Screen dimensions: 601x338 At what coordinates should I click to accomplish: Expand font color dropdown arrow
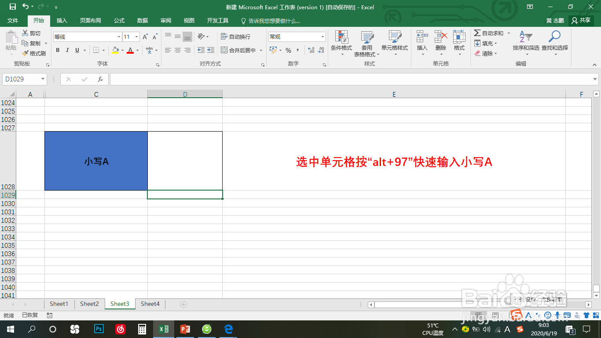(x=137, y=50)
